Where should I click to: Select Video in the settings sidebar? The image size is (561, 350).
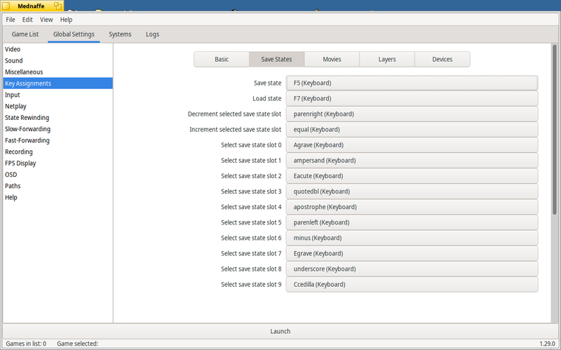tap(13, 49)
